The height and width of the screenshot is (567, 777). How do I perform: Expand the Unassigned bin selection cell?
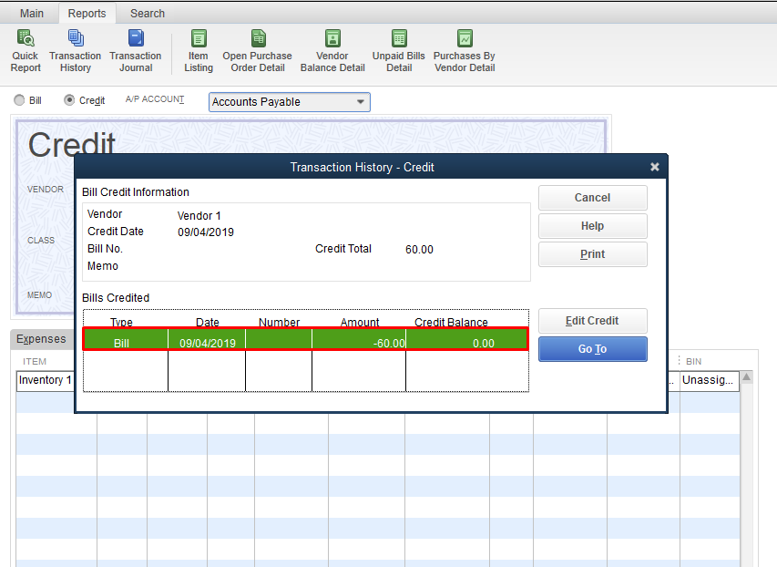[x=709, y=380]
